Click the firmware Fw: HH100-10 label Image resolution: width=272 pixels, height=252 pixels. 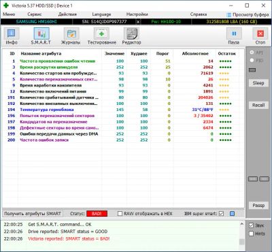coord(166,22)
